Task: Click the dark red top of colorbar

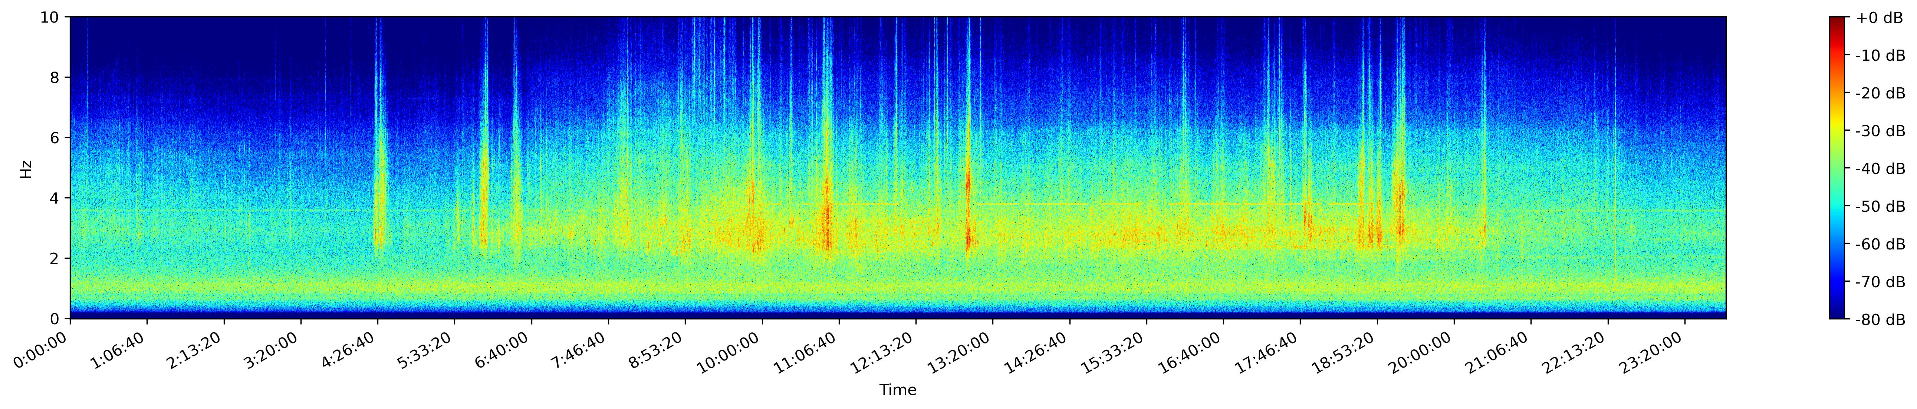Action: click(x=1837, y=22)
